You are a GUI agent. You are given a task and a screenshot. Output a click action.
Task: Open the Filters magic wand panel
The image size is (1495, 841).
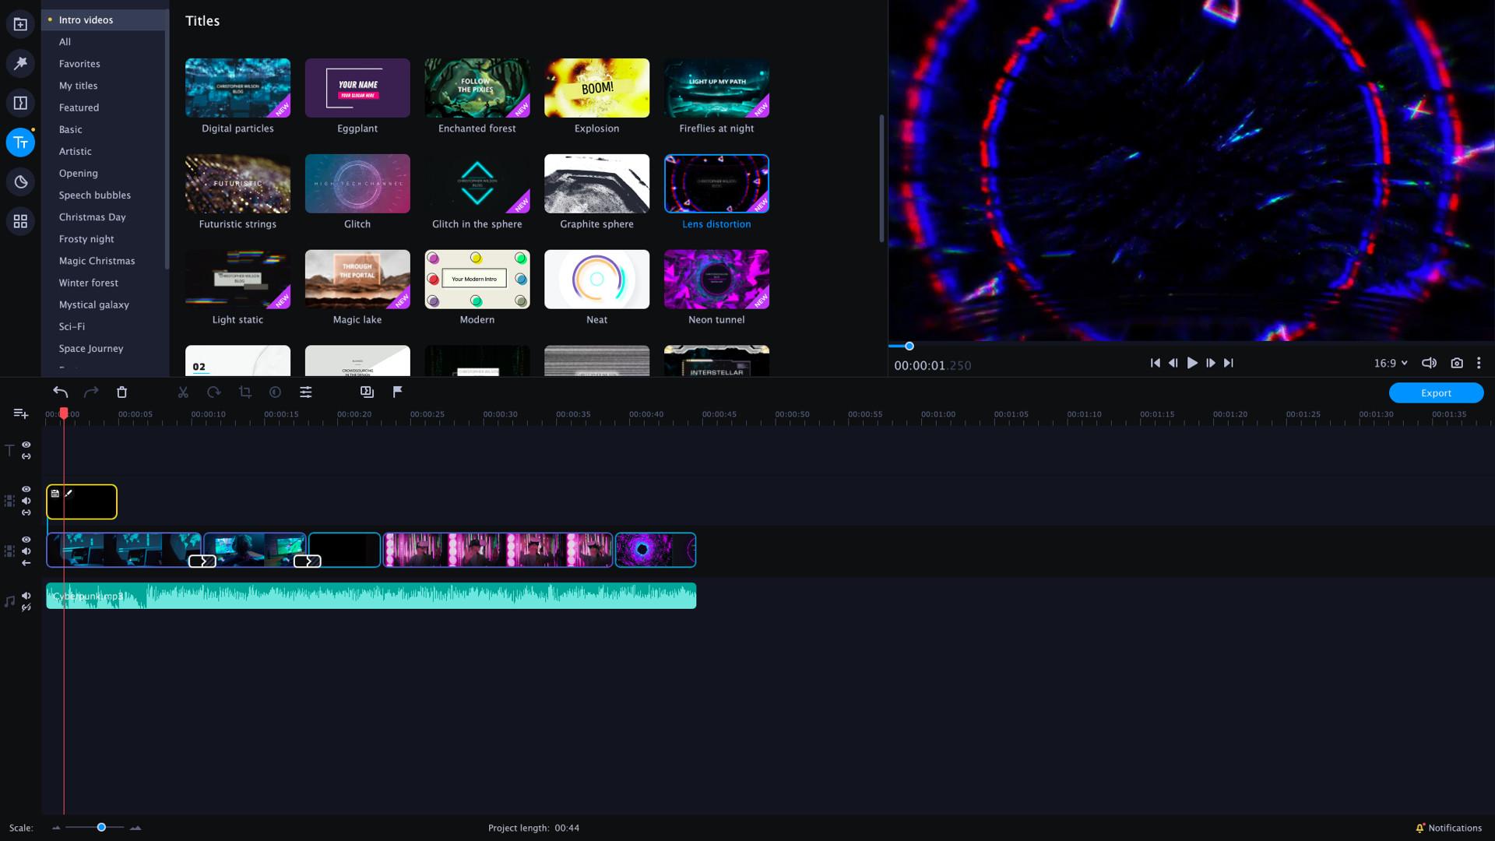(x=20, y=63)
